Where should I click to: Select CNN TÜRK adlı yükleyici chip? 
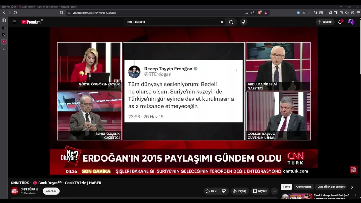coord(331,187)
